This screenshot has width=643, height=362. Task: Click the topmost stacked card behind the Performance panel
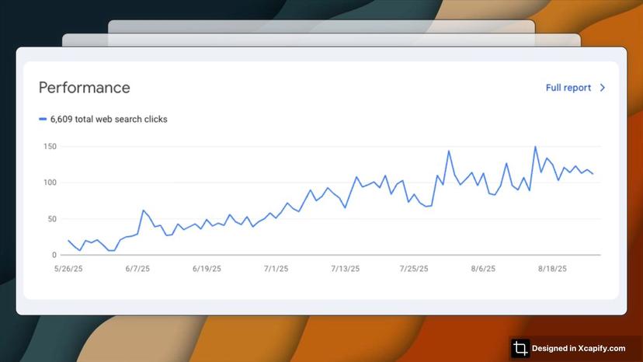321,26
